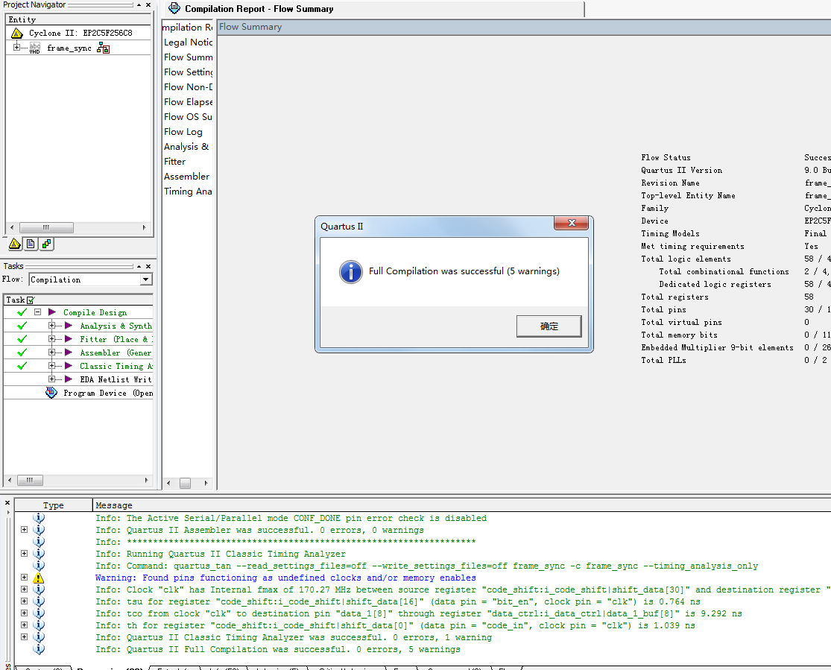This screenshot has height=670, width=831.
Task: Expand the EDA Netlist Writer task
Action: [52, 379]
